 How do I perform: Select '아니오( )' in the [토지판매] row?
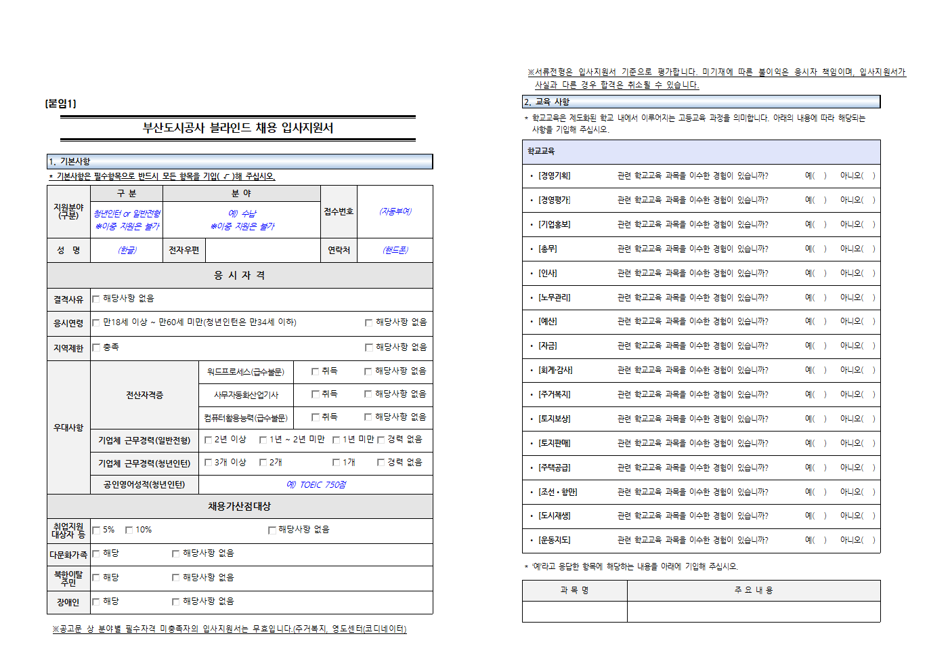point(857,443)
